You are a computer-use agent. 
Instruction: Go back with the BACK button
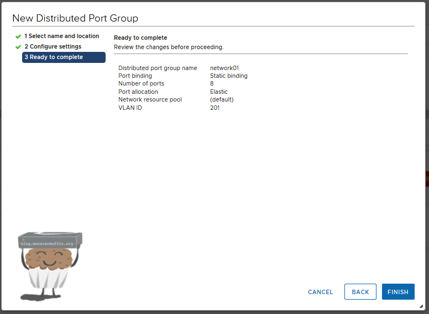click(x=360, y=292)
